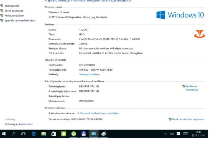209x156 pixels.
Task: Click the shield icon beside Eszközkezelő
Action: click(2, 6)
